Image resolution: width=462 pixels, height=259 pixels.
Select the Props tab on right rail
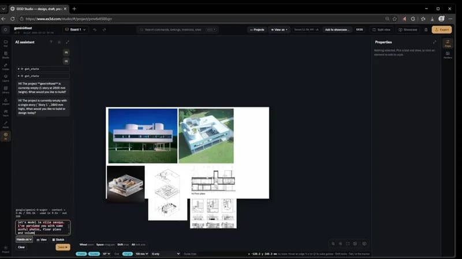[448, 44]
